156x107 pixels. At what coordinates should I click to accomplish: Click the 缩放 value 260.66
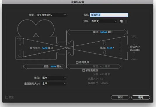click(104, 32)
